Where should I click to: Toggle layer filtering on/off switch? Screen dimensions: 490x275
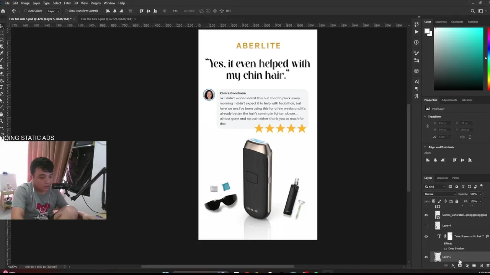coord(481,186)
